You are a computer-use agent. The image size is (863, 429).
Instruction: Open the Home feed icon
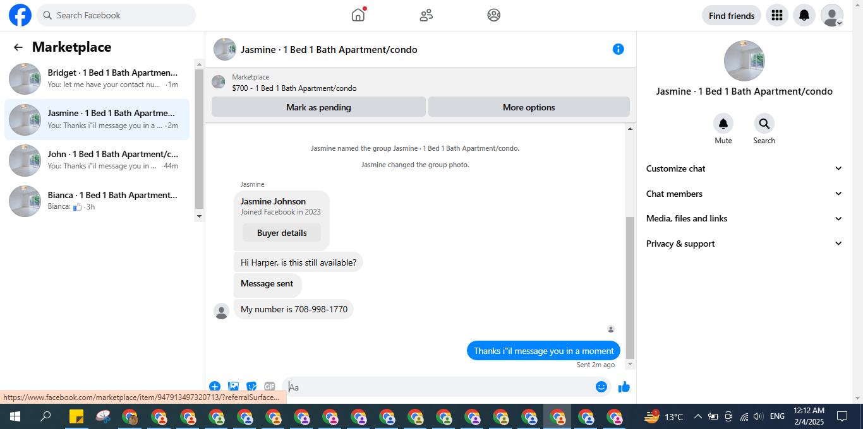coord(358,15)
